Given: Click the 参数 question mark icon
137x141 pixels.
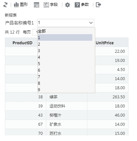Looking at the screenshot, I should click(77, 5).
